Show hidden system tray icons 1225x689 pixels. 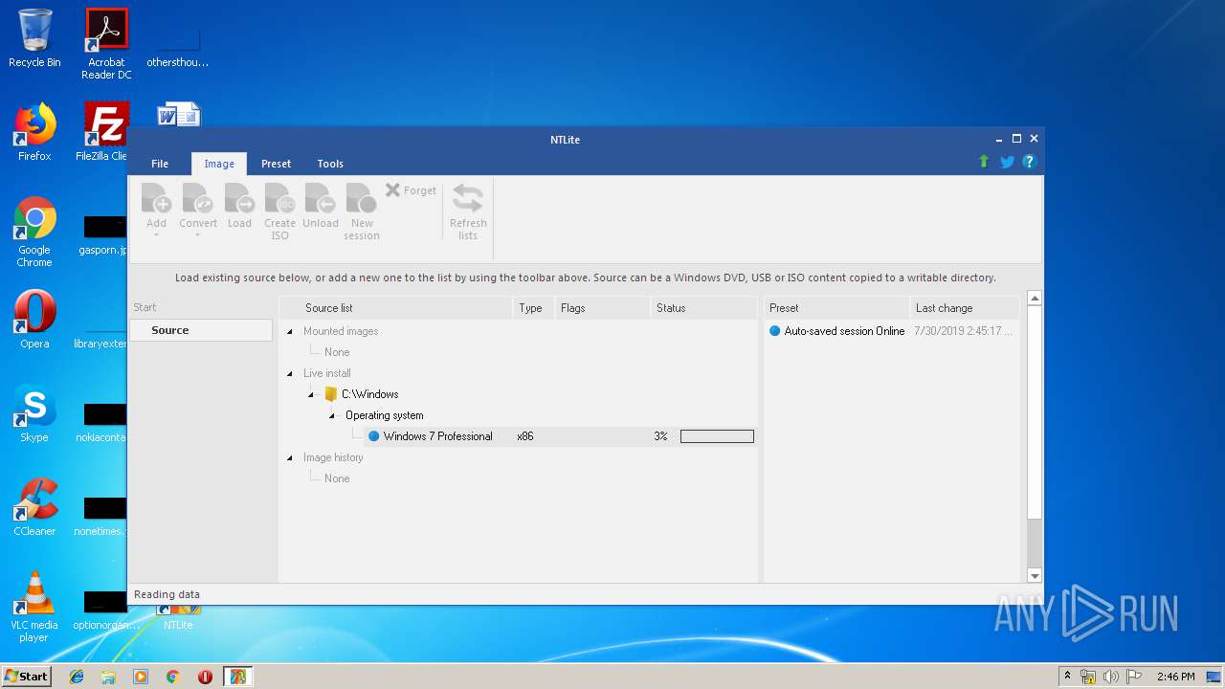[1068, 677]
